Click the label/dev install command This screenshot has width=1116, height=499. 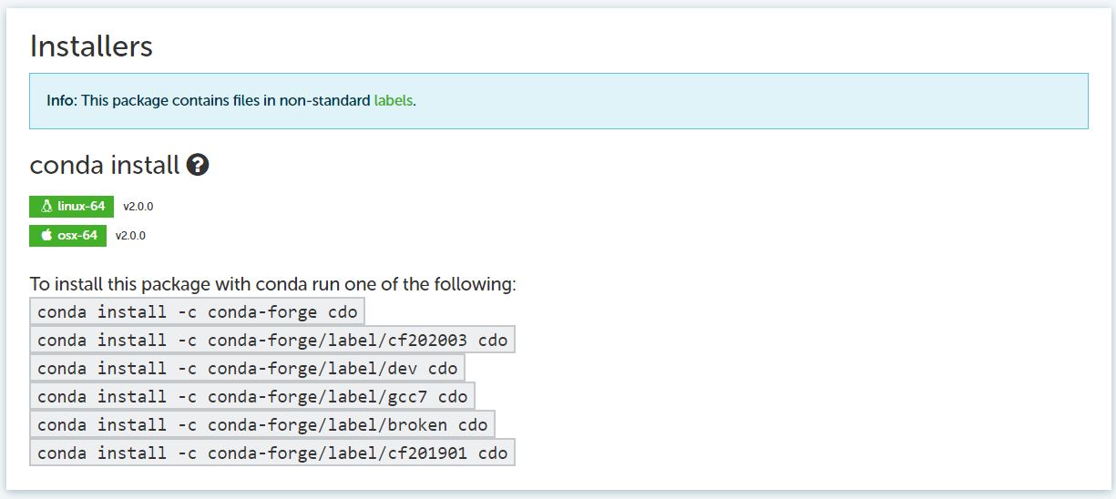248,368
